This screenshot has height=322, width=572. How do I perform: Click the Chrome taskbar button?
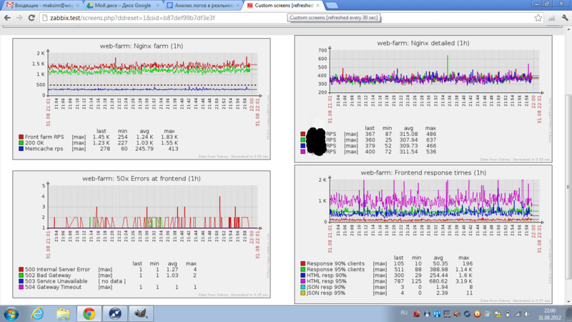[89, 313]
